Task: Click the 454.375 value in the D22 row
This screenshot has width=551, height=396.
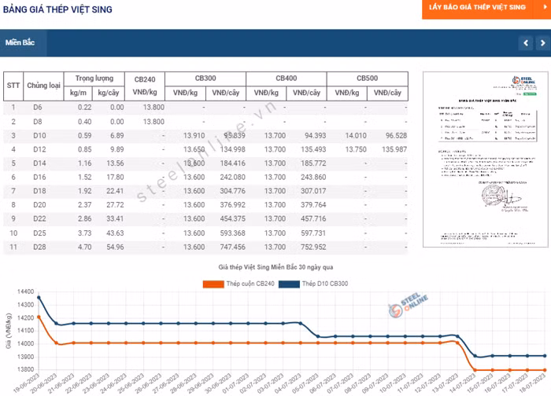Action: click(233, 219)
